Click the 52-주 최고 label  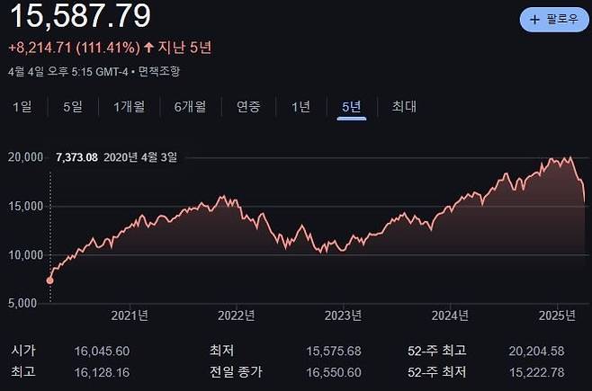pyautogui.click(x=437, y=351)
